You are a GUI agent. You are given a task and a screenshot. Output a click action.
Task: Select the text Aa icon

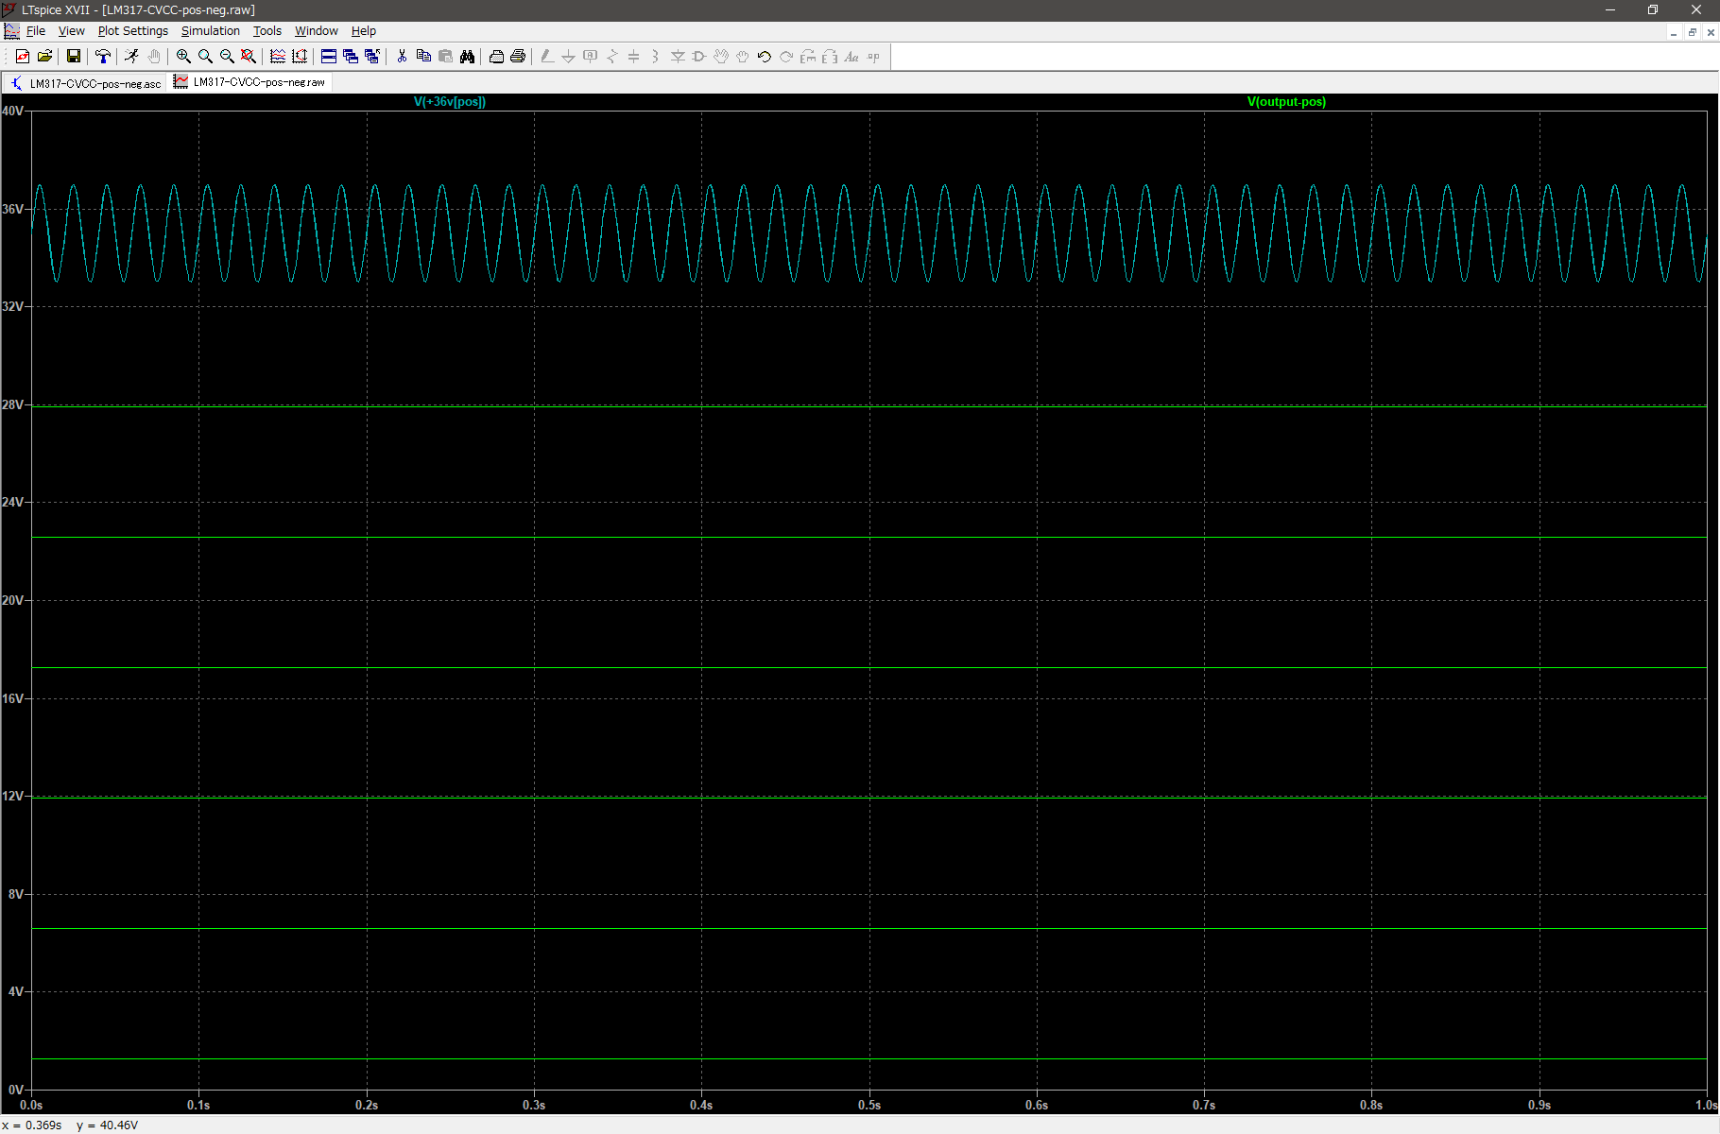click(851, 57)
